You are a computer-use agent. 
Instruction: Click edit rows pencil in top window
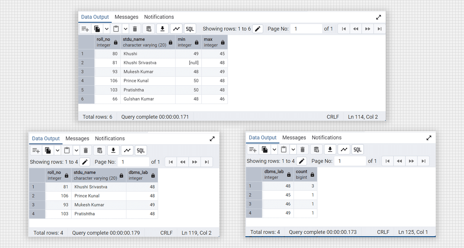(x=258, y=29)
